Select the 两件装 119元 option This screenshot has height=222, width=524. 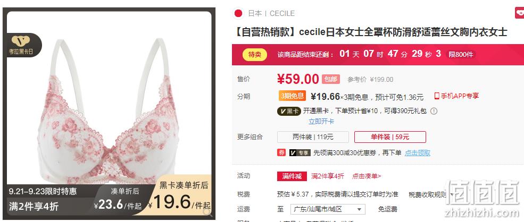[x=313, y=137]
